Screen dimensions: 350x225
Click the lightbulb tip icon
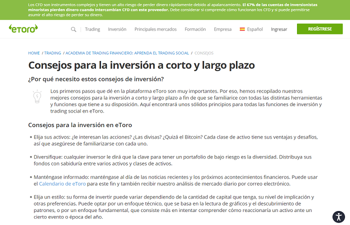pos(37,96)
